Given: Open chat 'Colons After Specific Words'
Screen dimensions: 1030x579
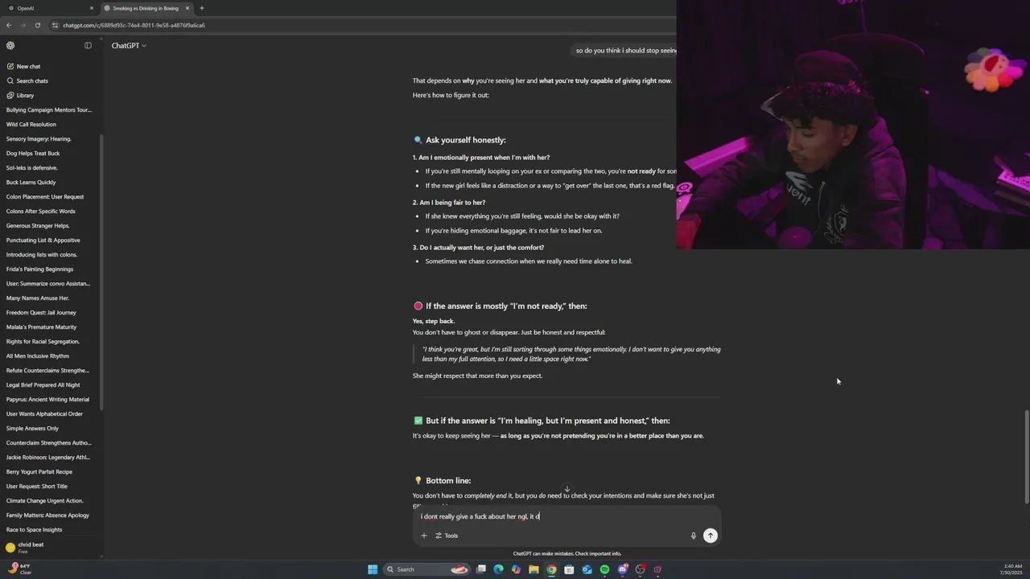Looking at the screenshot, I should pyautogui.click(x=41, y=211).
